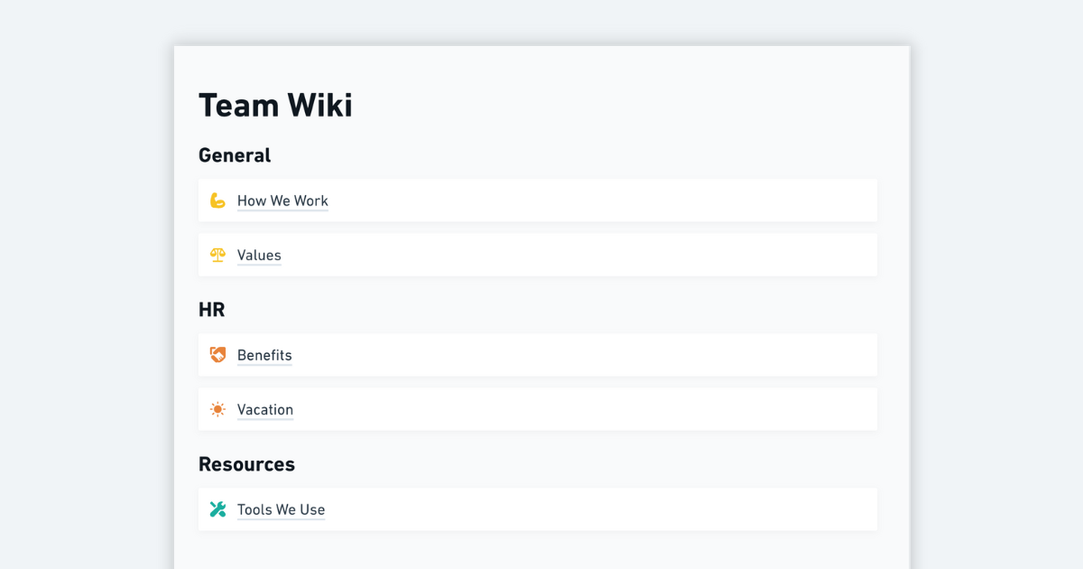This screenshot has width=1083, height=569.
Task: Select the balance scale icon next to Values
Action: 217,255
